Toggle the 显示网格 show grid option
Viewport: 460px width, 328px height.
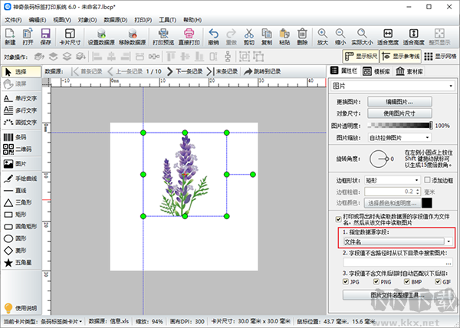[440, 56]
